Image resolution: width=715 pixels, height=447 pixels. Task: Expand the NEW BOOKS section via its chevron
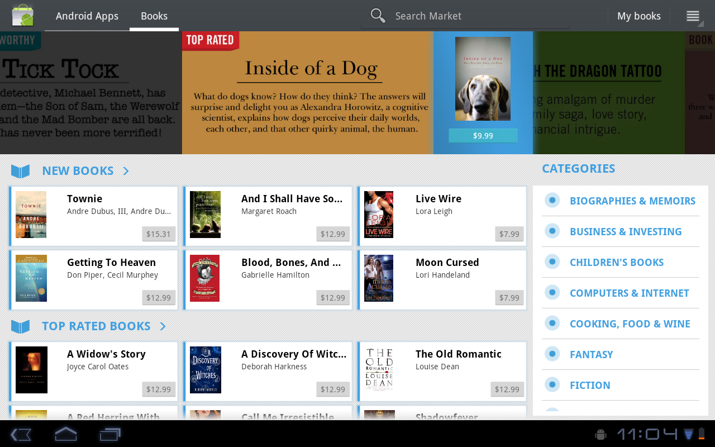(x=125, y=170)
